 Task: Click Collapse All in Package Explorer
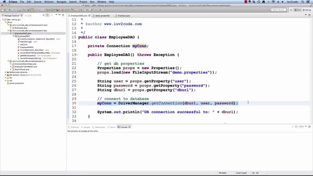click(44, 15)
